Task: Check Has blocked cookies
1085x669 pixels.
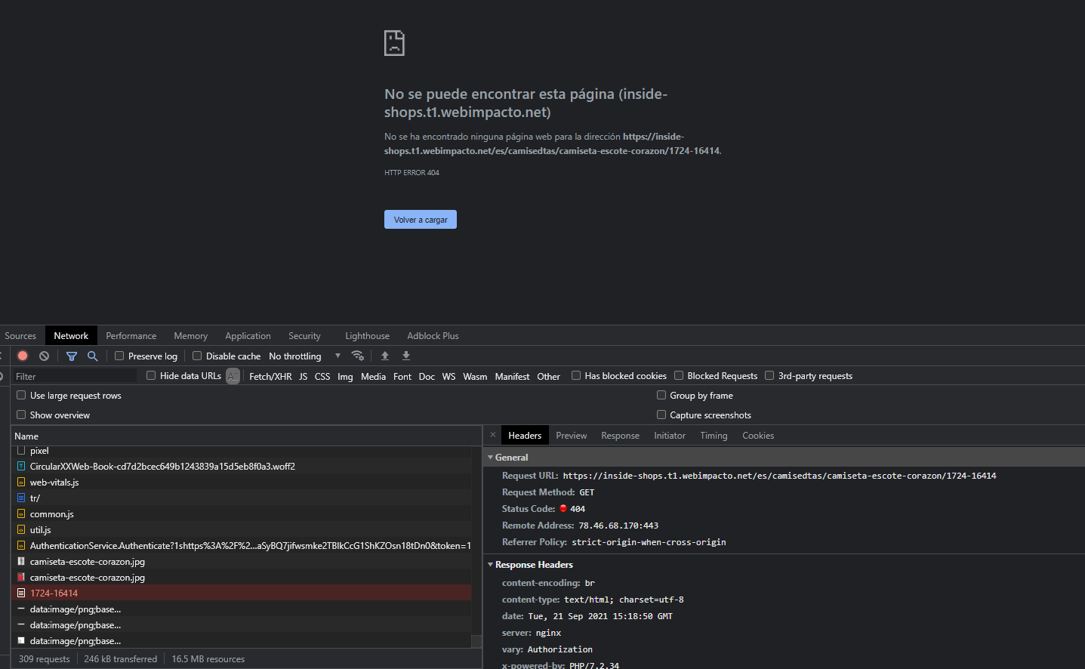Action: (576, 375)
